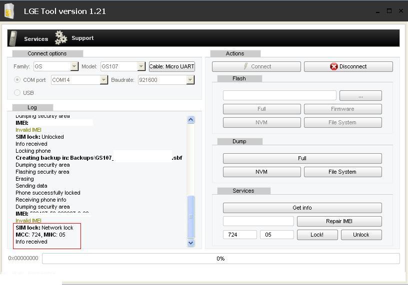This screenshot has height=285, width=408.
Task: Click the Disconnect button
Action: [x=348, y=66]
